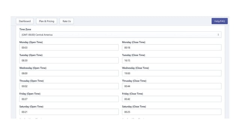Viewport: 240px width, 135px height.
Task: Open the Dashboard tab
Action: click(x=25, y=21)
